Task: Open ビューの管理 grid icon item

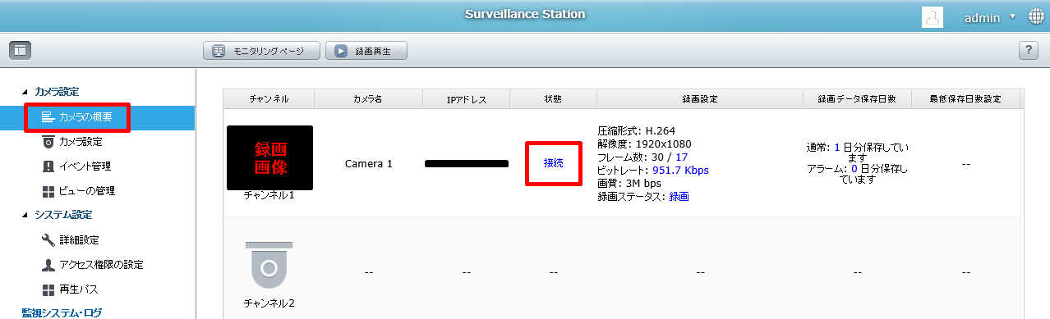Action: (48, 191)
